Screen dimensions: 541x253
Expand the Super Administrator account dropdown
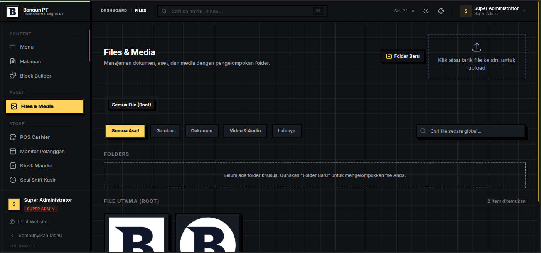pos(524,11)
